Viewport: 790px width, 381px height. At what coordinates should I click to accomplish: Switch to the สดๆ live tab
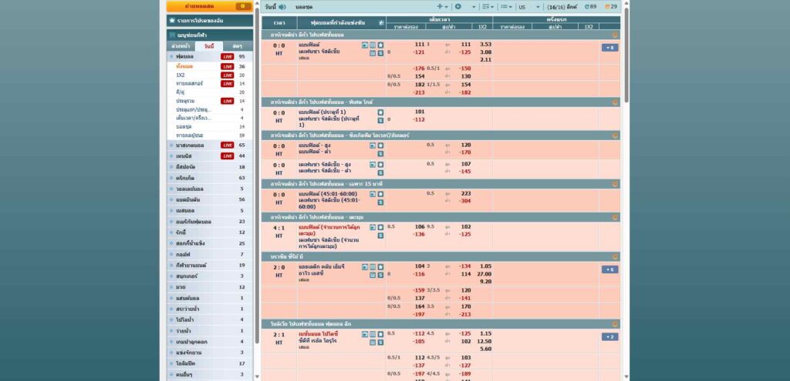pyautogui.click(x=237, y=47)
